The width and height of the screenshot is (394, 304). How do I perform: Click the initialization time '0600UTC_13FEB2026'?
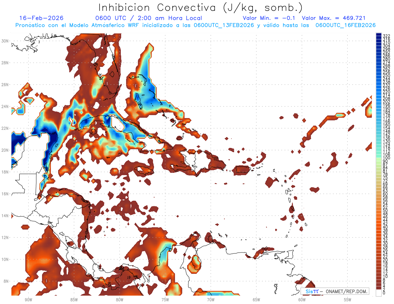[x=224, y=25]
